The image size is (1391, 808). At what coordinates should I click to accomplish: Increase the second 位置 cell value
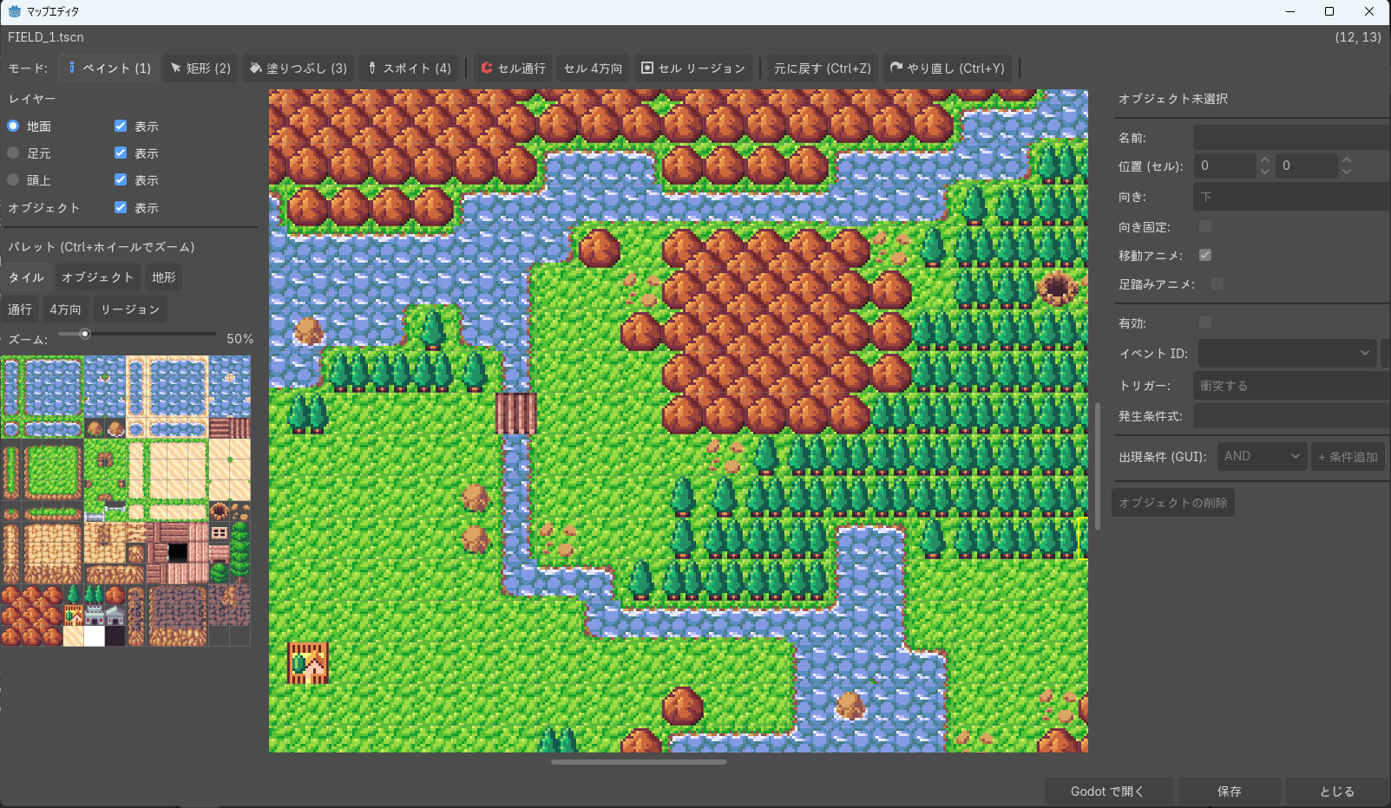click(x=1347, y=160)
